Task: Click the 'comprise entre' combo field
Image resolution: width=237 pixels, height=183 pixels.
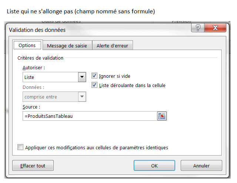Action: (x=50, y=97)
